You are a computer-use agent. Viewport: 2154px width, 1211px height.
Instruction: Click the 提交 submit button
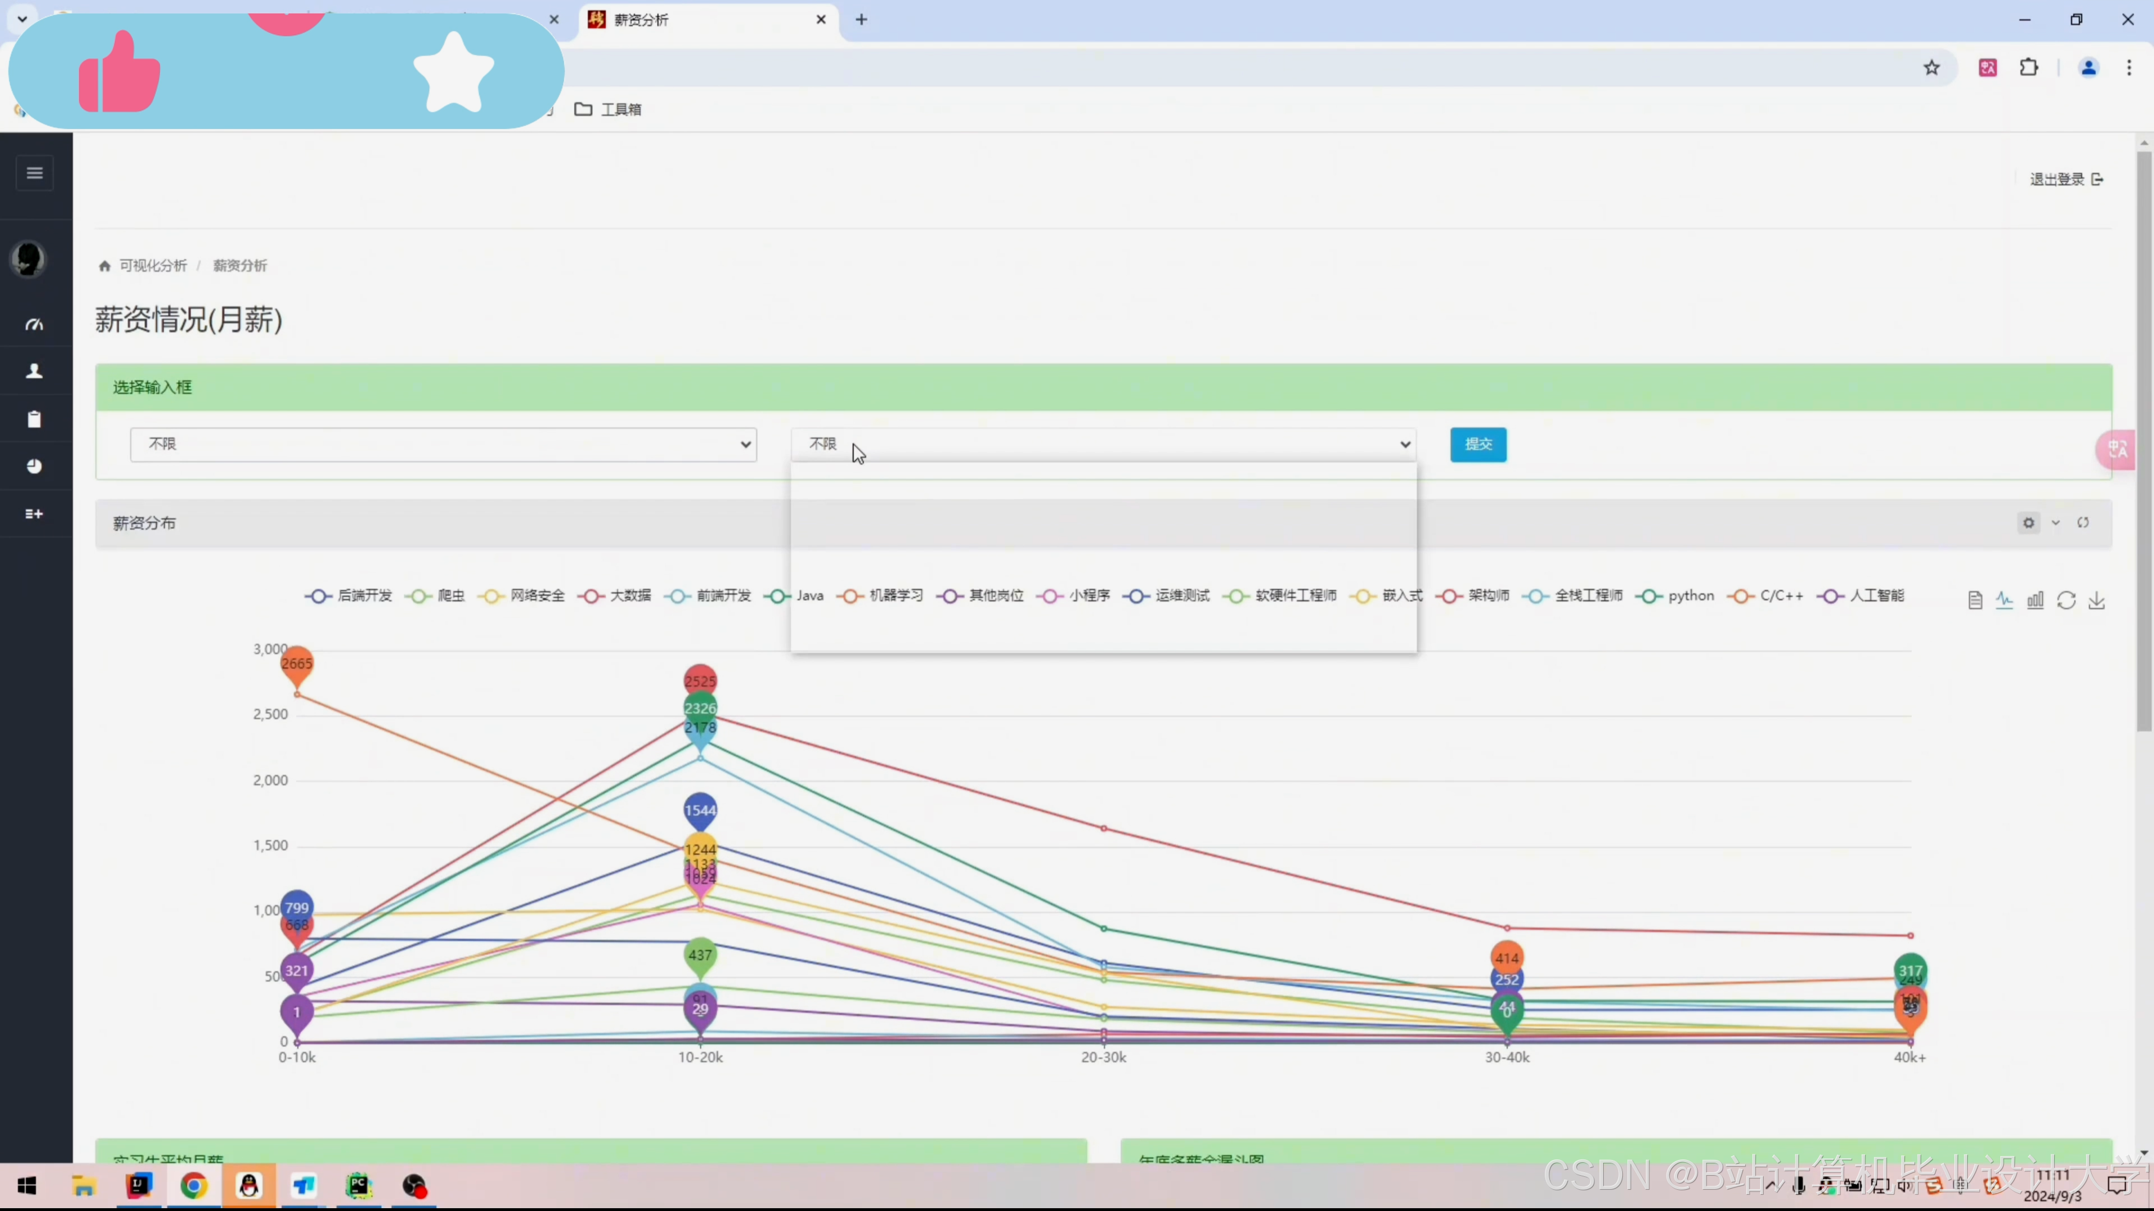pos(1478,445)
